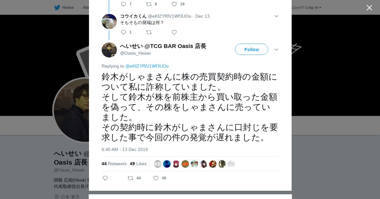
Task: Retweet the top tweet with 8 retweets
Action: pos(149,4)
